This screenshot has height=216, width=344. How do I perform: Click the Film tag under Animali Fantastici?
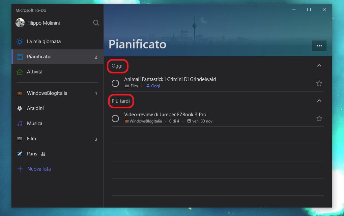tap(131, 86)
